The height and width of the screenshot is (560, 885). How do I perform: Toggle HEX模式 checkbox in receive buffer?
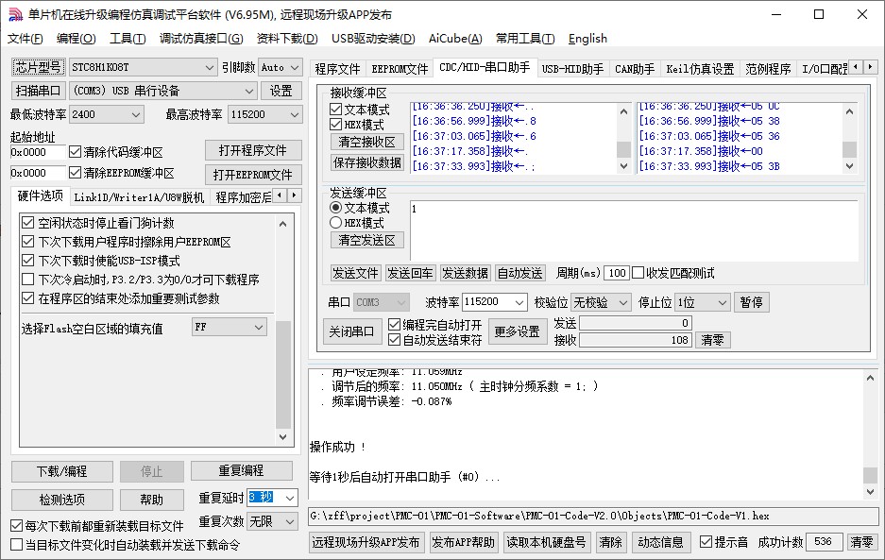(x=336, y=125)
